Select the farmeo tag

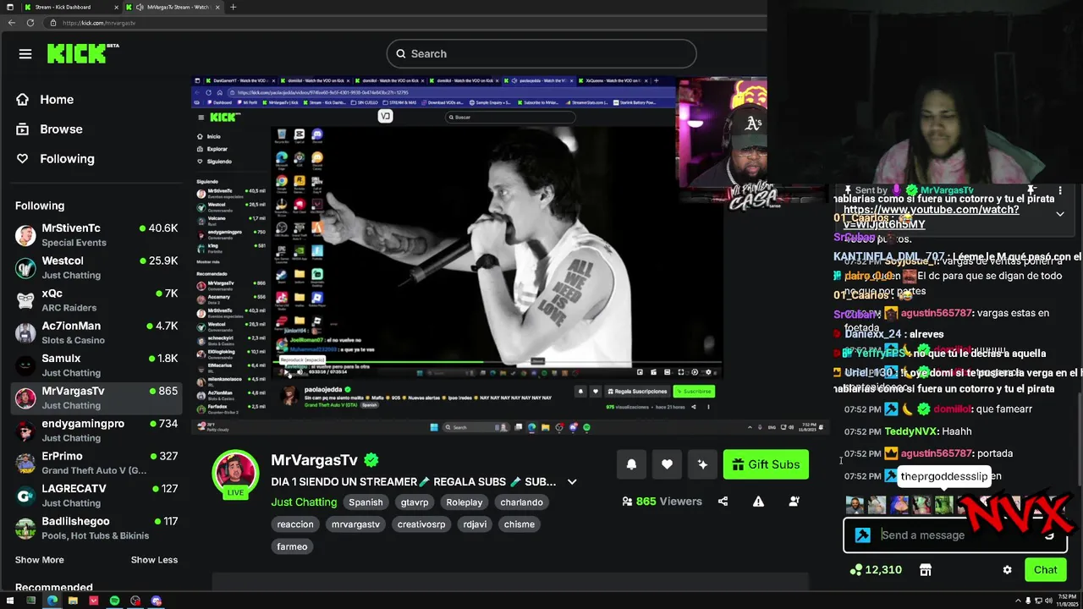(x=292, y=546)
